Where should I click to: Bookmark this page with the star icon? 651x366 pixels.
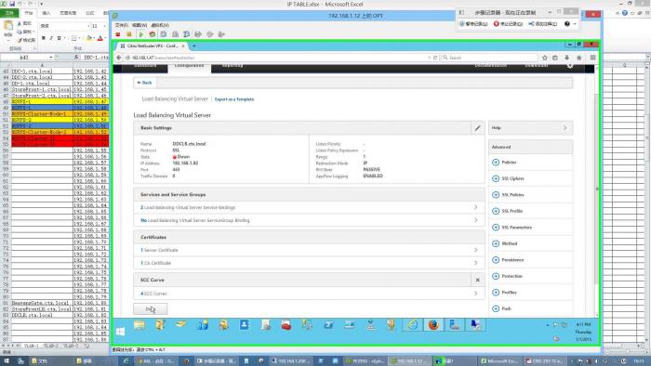[x=545, y=58]
